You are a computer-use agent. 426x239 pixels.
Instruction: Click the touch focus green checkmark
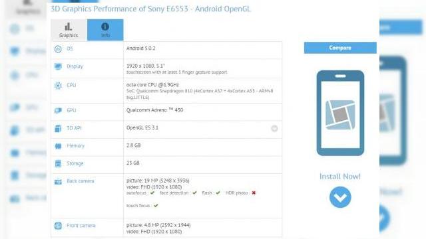tap(156, 206)
